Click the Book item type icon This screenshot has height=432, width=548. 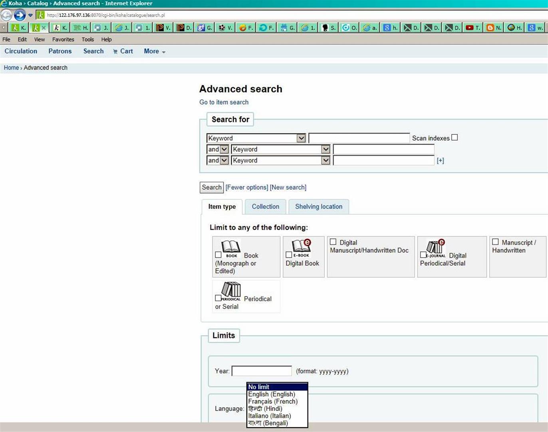tap(231, 249)
